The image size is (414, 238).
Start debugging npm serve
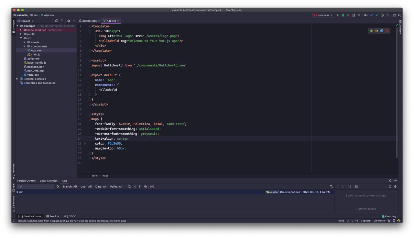tap(343, 15)
